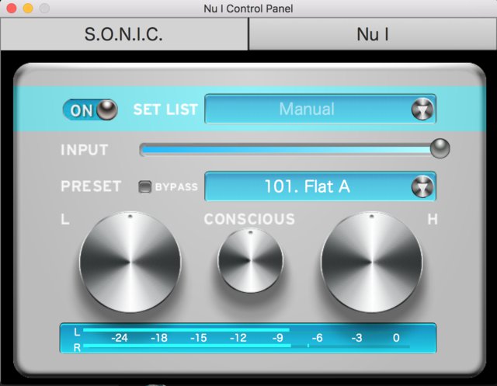The height and width of the screenshot is (386, 497).
Task: Switch to the S.O.N.I.C. tab
Action: pos(124,34)
